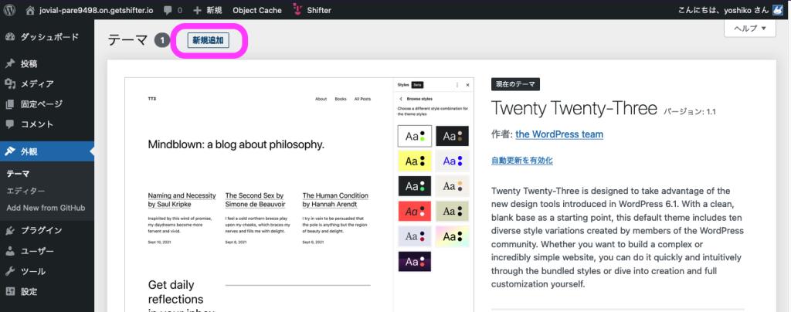The width and height of the screenshot is (791, 312).
Task: Click the dashboard gauge icon
Action: (x=10, y=37)
